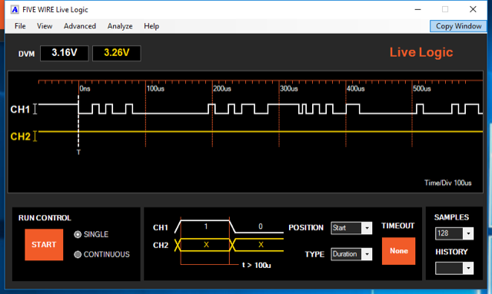Expand the TYPE Duration dropdown arrow
Image resolution: width=492 pixels, height=294 pixels.
[x=367, y=254]
